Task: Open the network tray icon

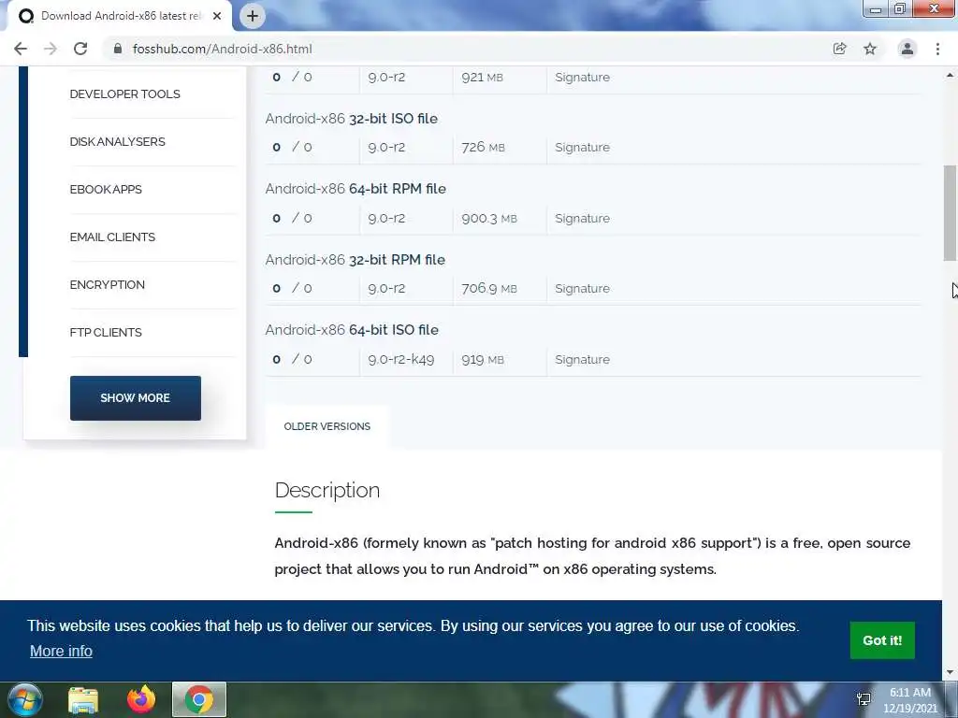Action: pos(864,699)
